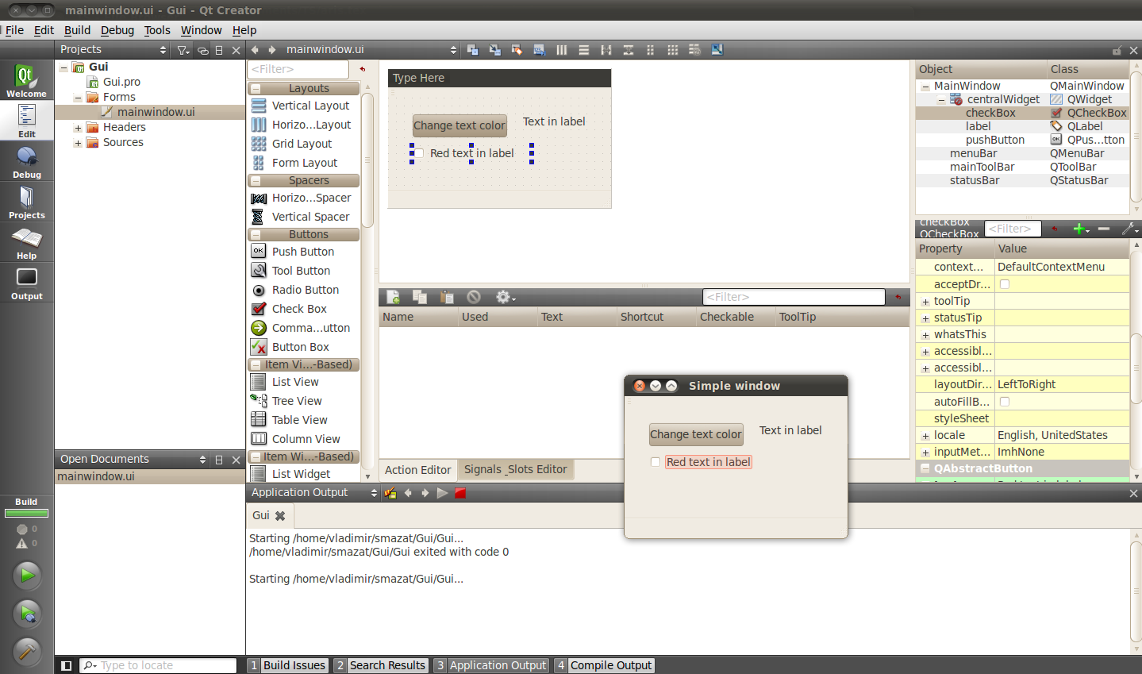Switch to Welcome mode in sidebar
The image size is (1142, 674).
click(x=26, y=80)
